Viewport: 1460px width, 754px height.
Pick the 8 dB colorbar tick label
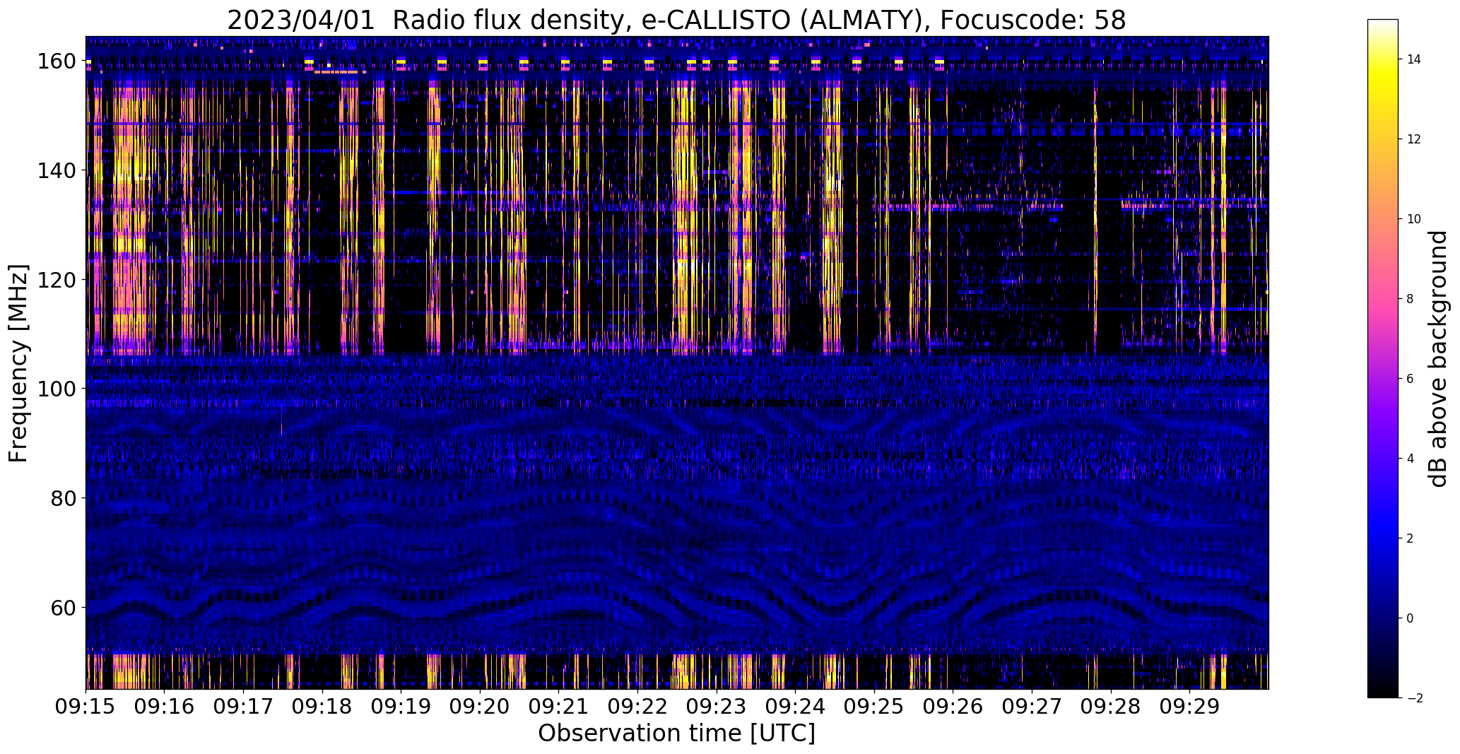[x=1411, y=299]
